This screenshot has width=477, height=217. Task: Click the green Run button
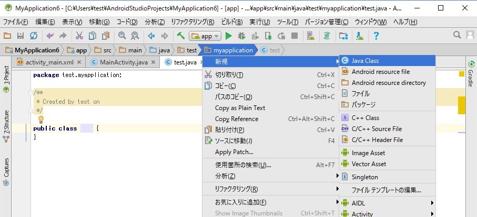click(228, 36)
